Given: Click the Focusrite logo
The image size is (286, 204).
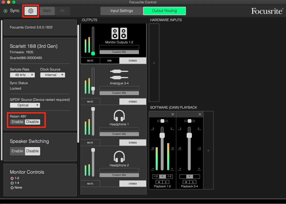Looking at the screenshot, I should [267, 11].
